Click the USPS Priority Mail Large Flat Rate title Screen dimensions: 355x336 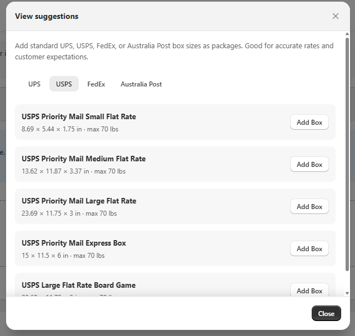(x=79, y=201)
